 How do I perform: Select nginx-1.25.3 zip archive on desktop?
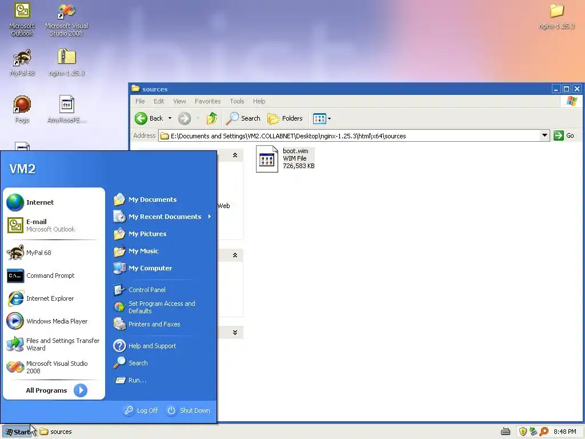(x=66, y=63)
